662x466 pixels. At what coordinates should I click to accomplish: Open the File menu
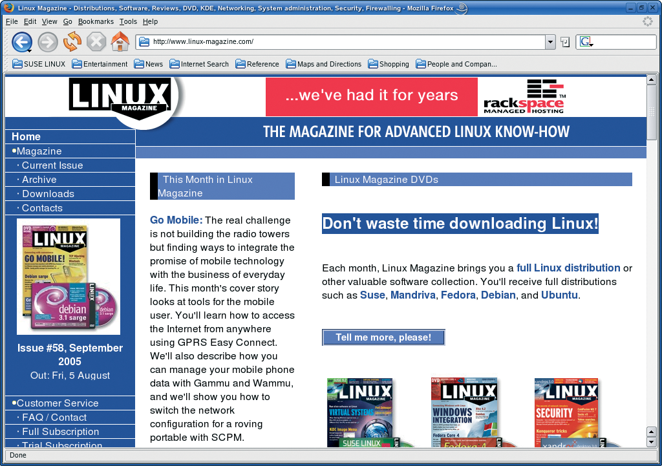(12, 21)
